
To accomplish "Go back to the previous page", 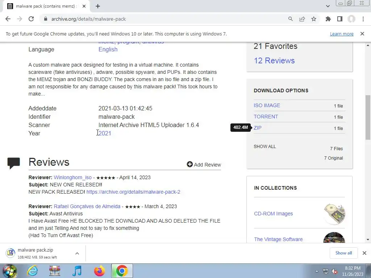I will pos(8,19).
